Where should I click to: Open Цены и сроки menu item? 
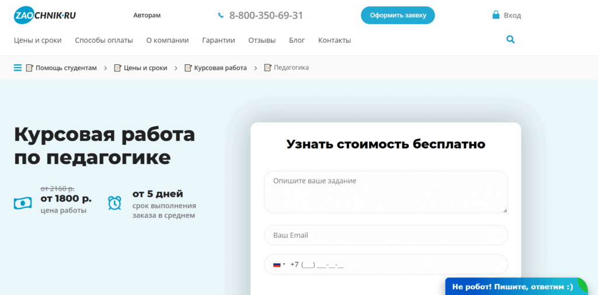tap(38, 40)
